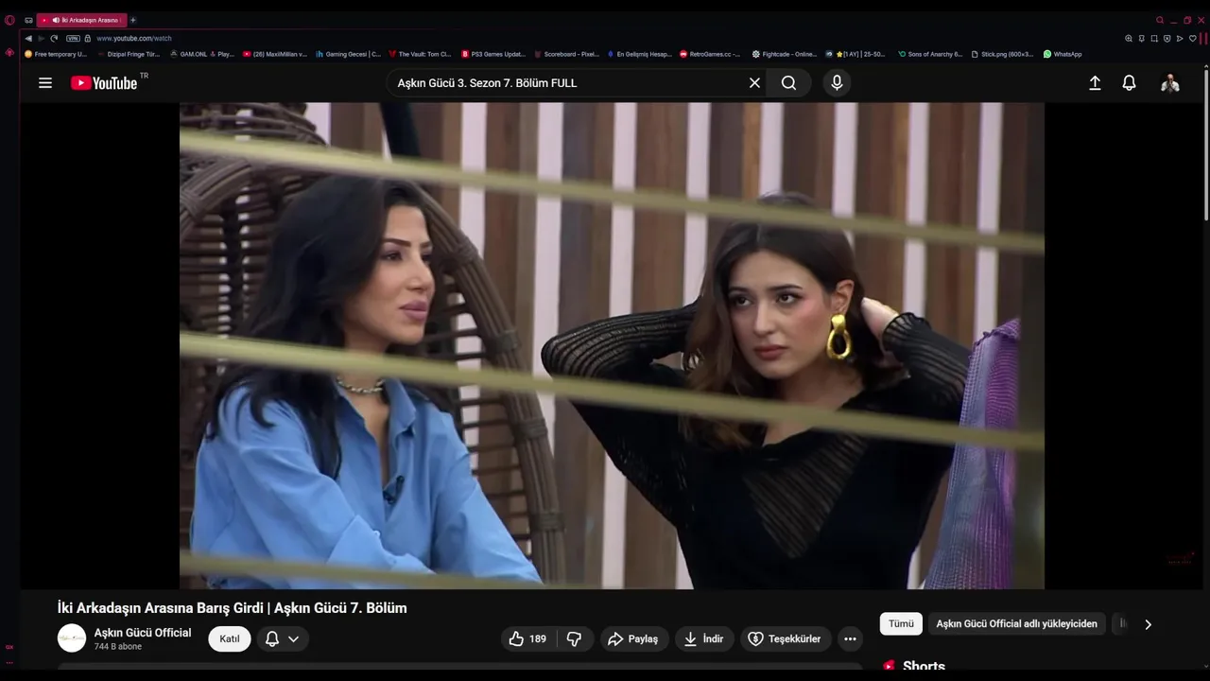
Task: Click the pin icon in address bar
Action: 1142,38
